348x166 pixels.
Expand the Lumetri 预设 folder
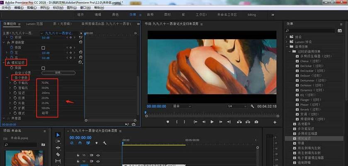tap(286, 42)
